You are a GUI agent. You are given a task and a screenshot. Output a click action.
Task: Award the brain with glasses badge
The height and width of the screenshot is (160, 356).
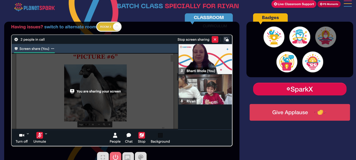[313, 62]
